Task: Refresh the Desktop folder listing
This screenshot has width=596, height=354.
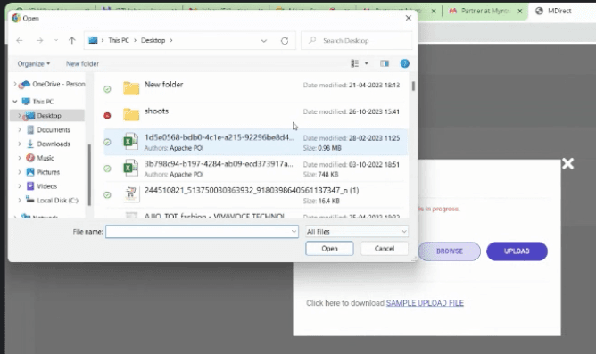Action: point(285,41)
